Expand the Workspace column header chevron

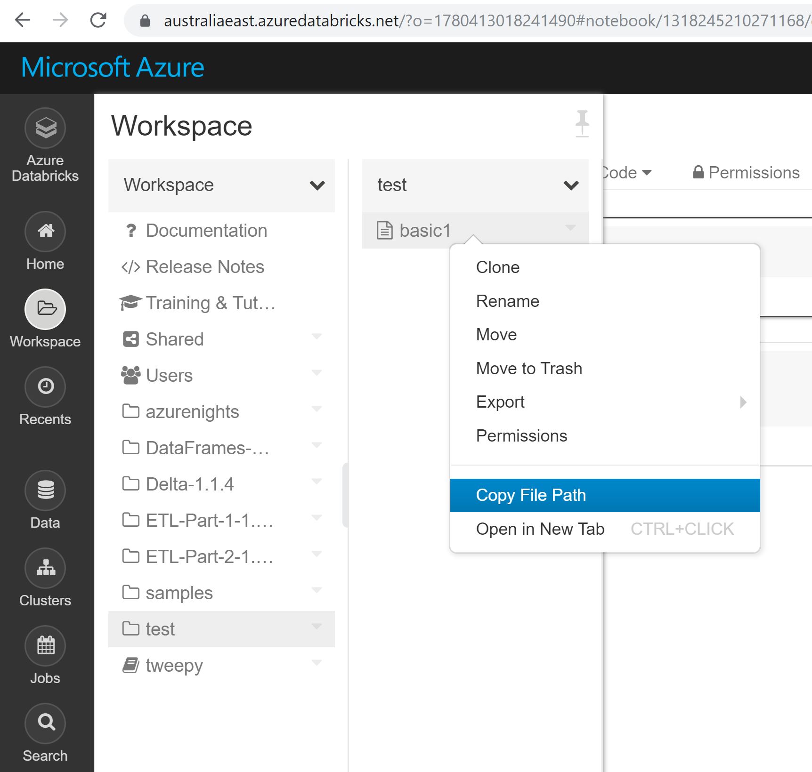317,185
